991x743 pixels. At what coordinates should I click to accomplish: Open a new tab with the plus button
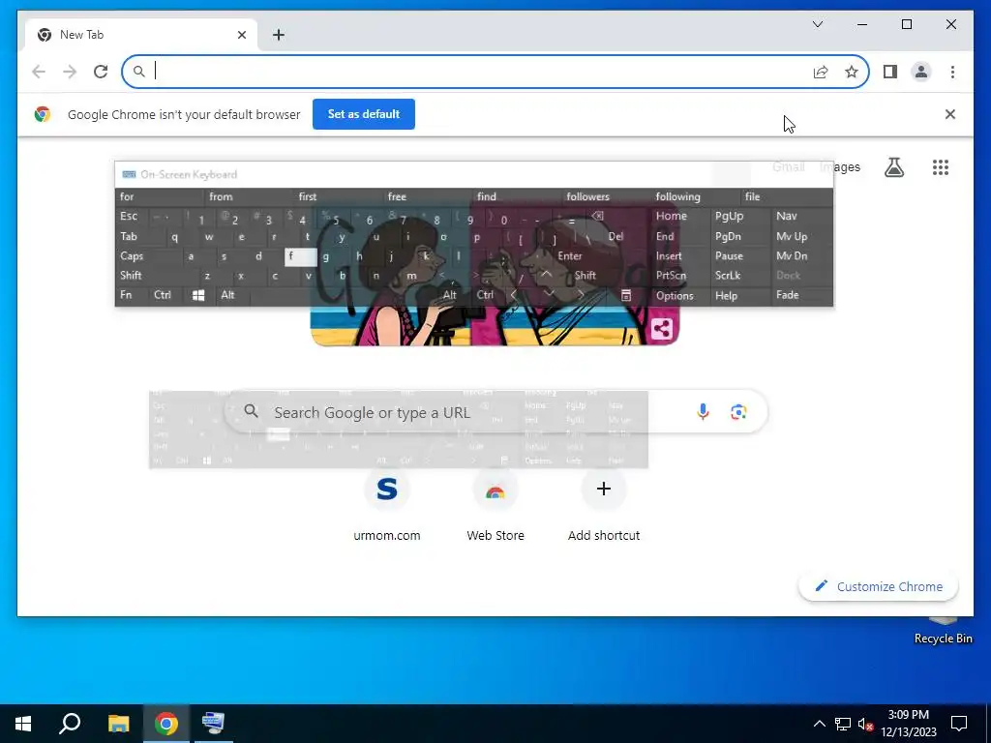(x=278, y=35)
